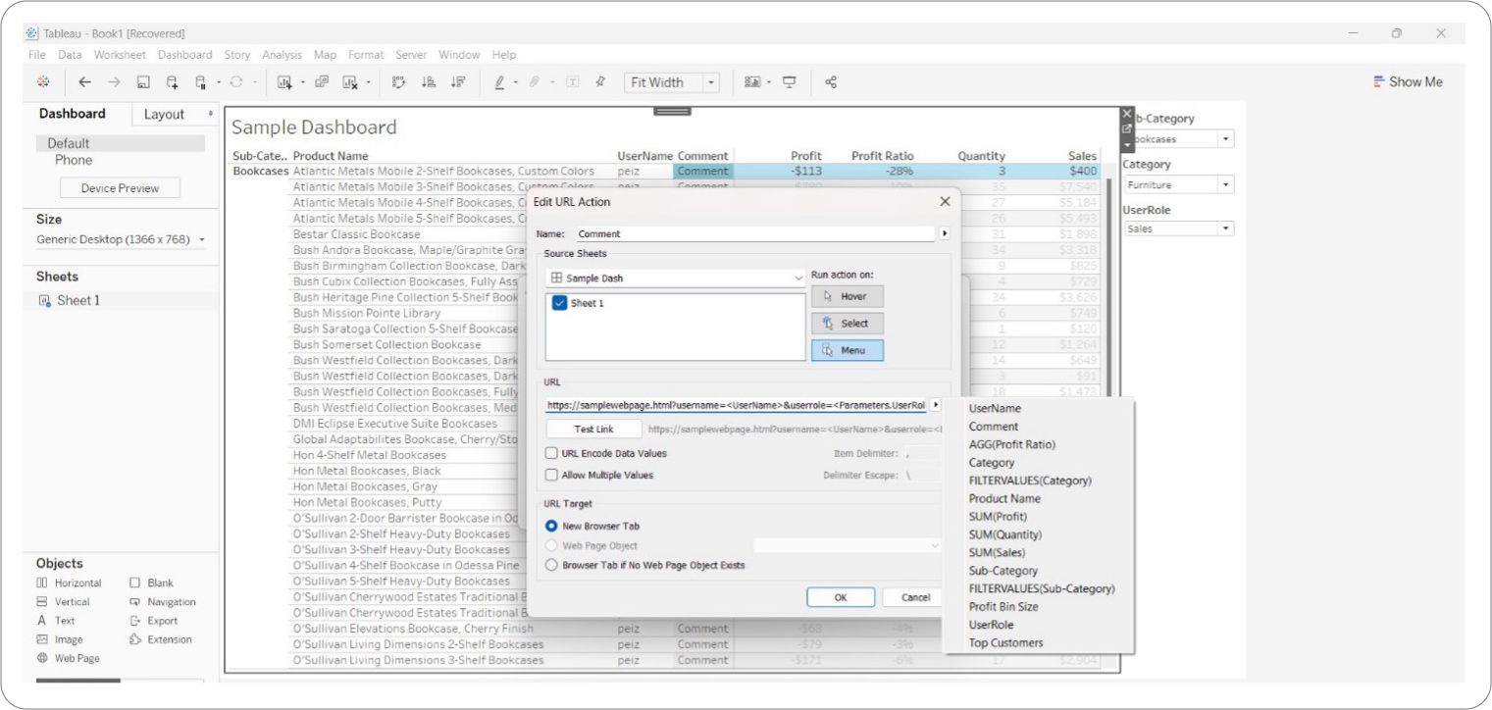Image resolution: width=1492 pixels, height=710 pixels.
Task: Click the action Name input field
Action: pyautogui.click(x=755, y=233)
